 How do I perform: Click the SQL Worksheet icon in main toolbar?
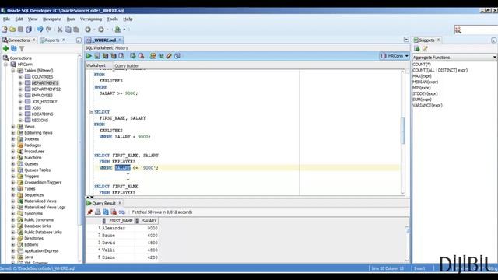point(117,30)
